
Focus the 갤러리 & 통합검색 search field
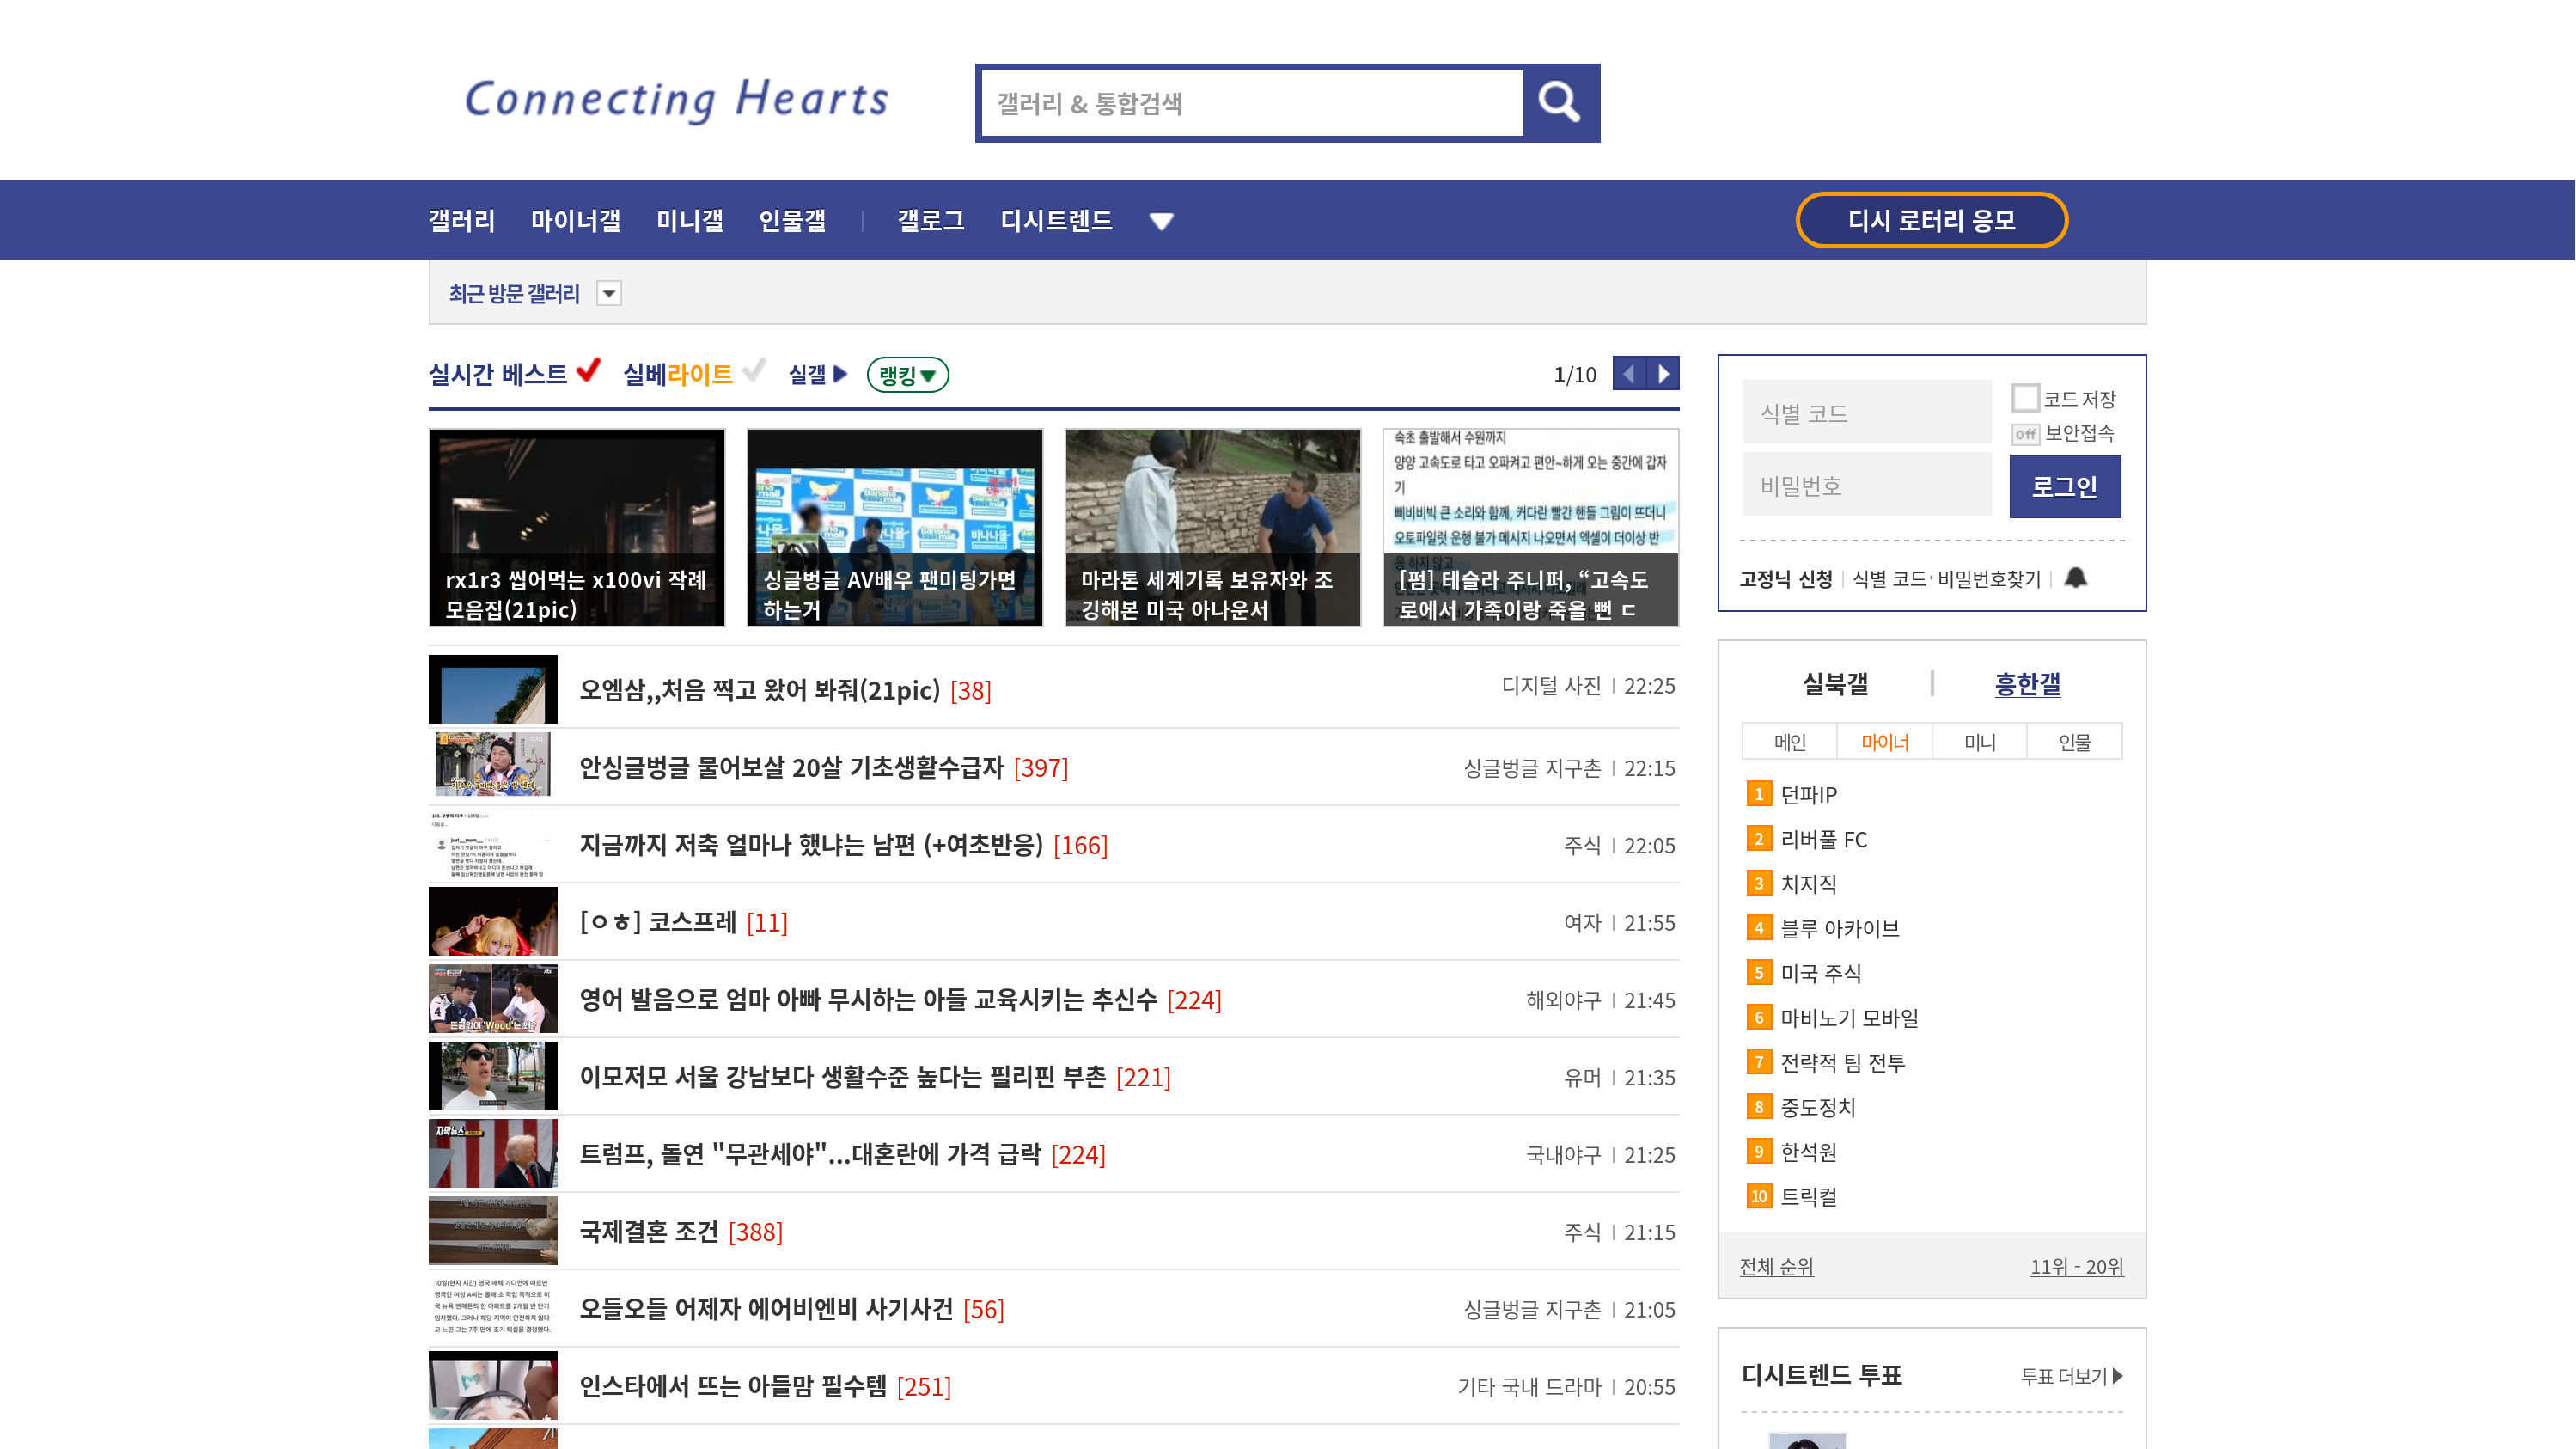pos(1252,103)
